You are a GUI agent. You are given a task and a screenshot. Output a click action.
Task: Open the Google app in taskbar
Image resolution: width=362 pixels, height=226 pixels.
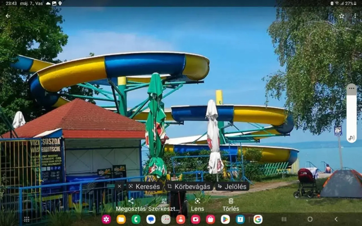click(258, 219)
